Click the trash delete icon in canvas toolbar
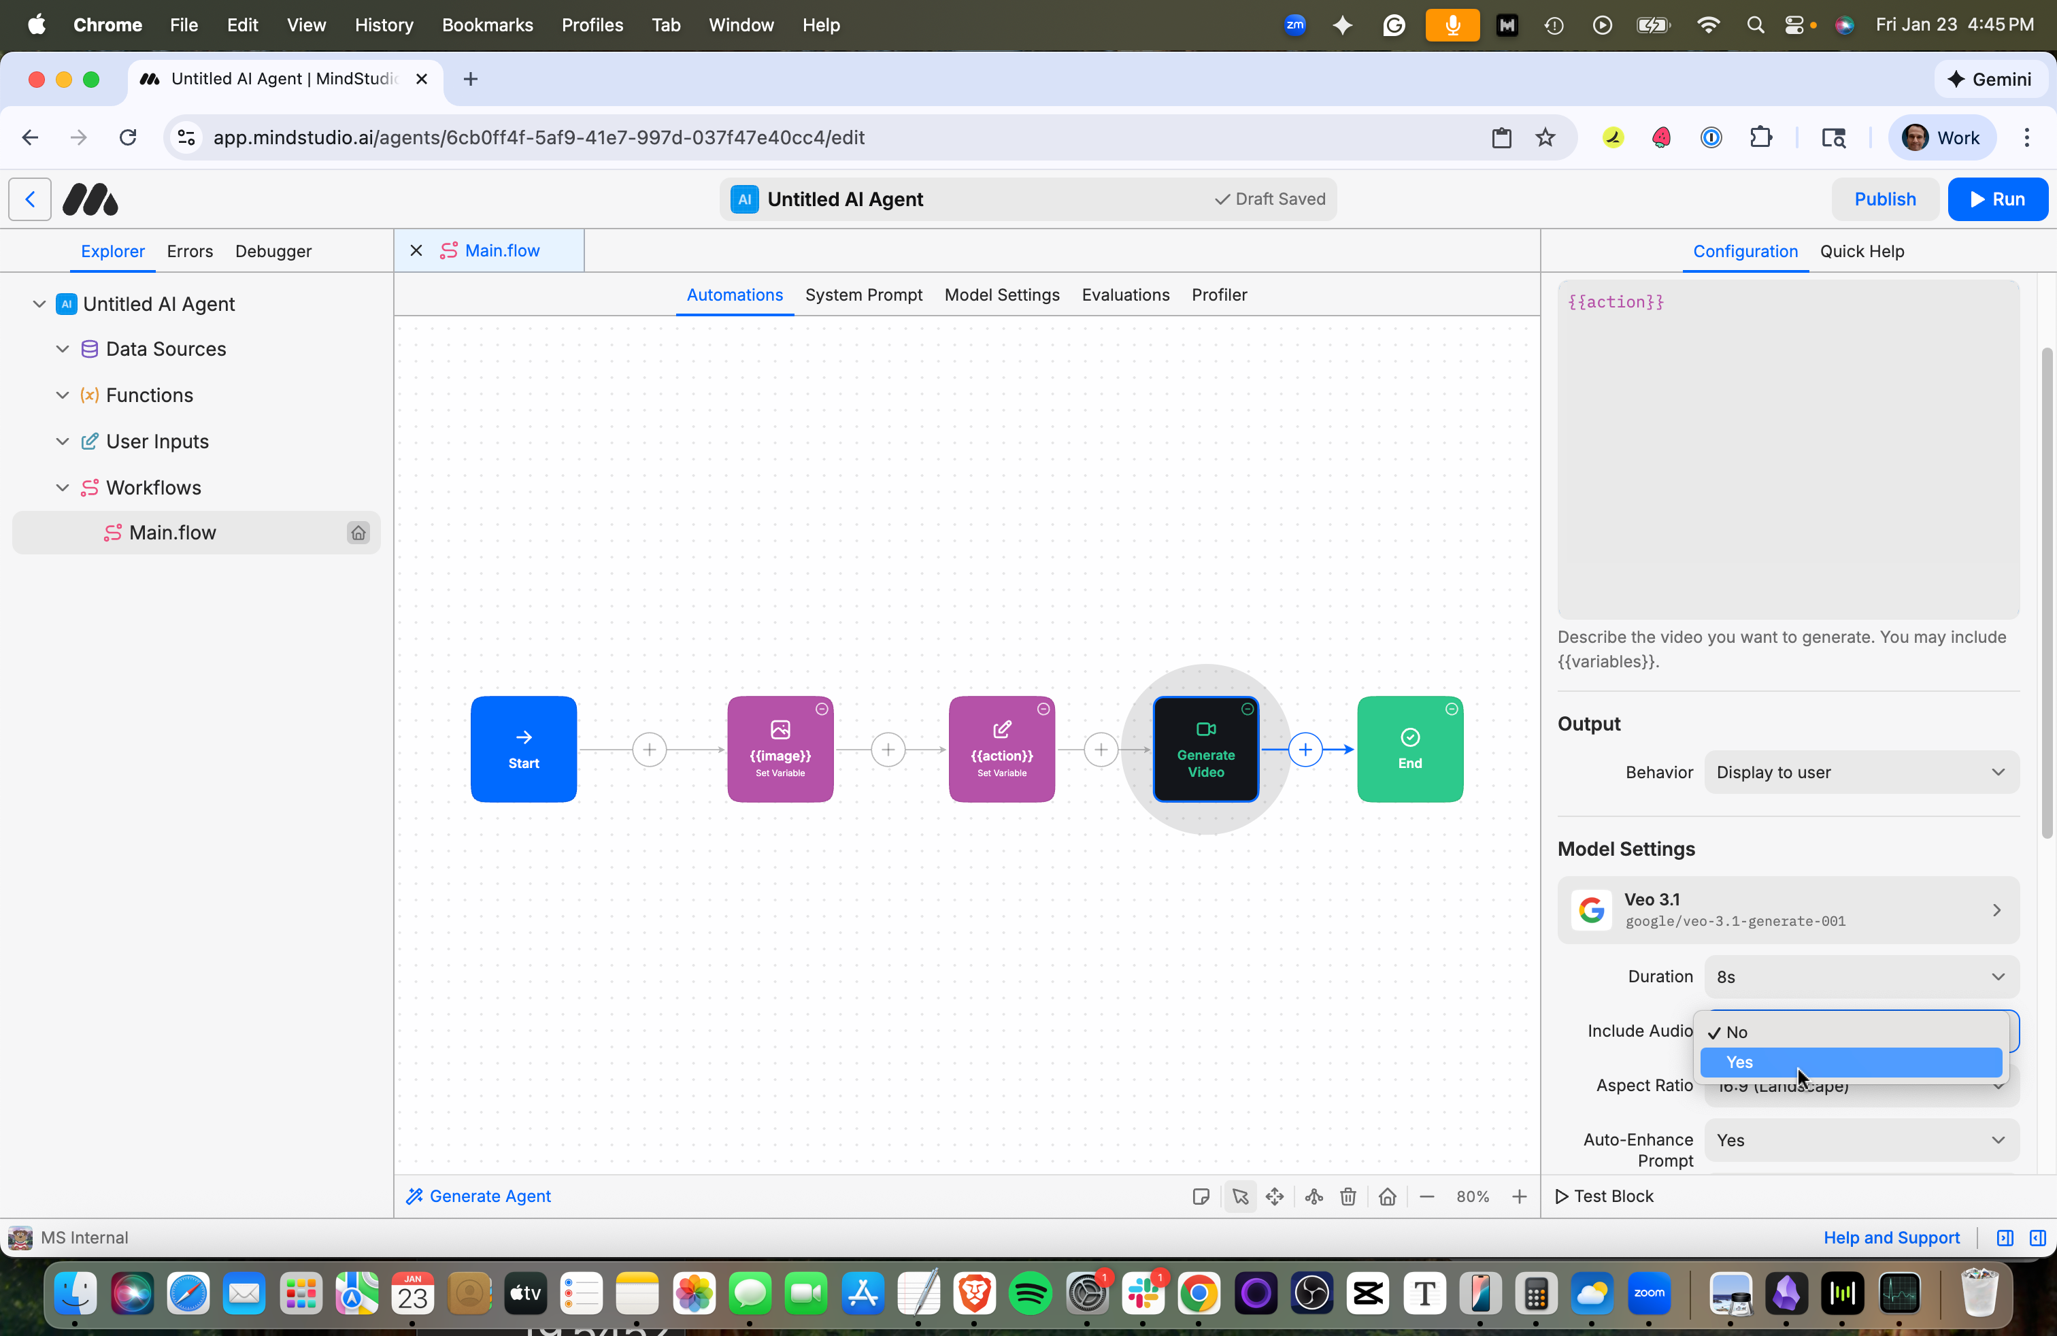Image resolution: width=2057 pixels, height=1336 pixels. pyautogui.click(x=1348, y=1196)
